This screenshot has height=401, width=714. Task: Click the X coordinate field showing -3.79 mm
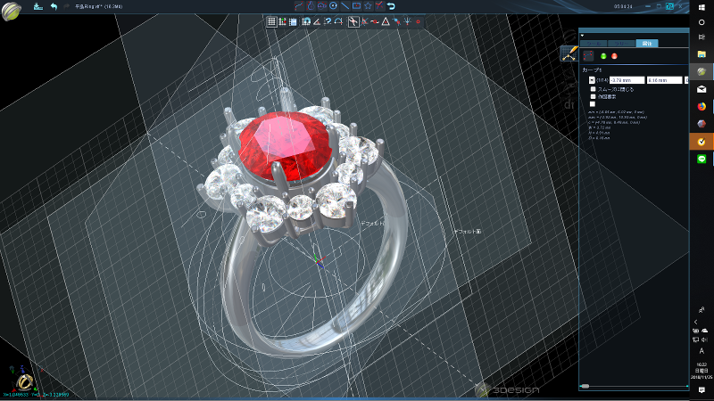627,80
